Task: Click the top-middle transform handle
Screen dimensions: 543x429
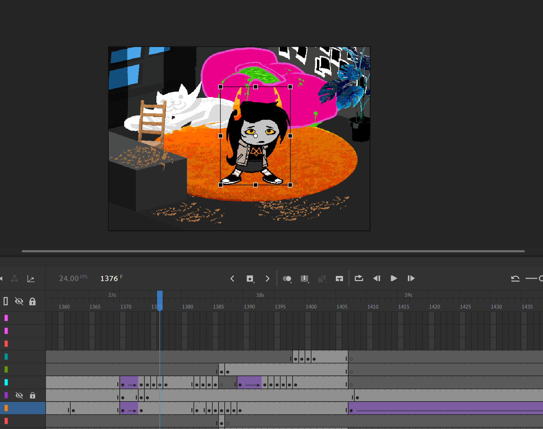Action: click(256, 87)
